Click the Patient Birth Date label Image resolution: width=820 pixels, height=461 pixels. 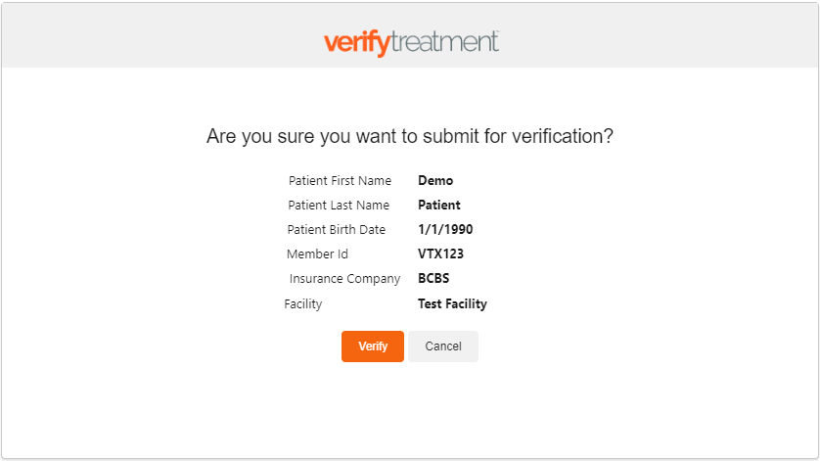[337, 230]
